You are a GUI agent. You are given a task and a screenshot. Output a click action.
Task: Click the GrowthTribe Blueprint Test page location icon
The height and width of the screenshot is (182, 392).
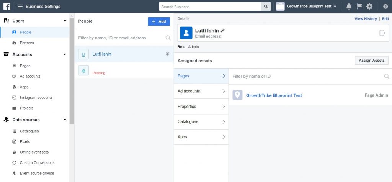237,95
